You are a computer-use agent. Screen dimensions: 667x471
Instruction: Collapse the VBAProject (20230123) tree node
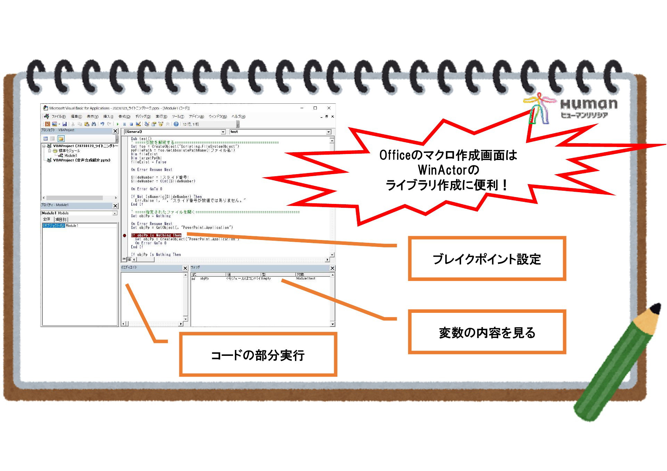point(44,146)
